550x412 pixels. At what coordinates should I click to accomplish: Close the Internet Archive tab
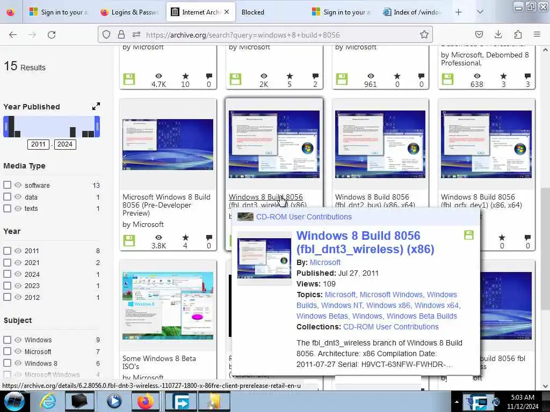tap(227, 12)
